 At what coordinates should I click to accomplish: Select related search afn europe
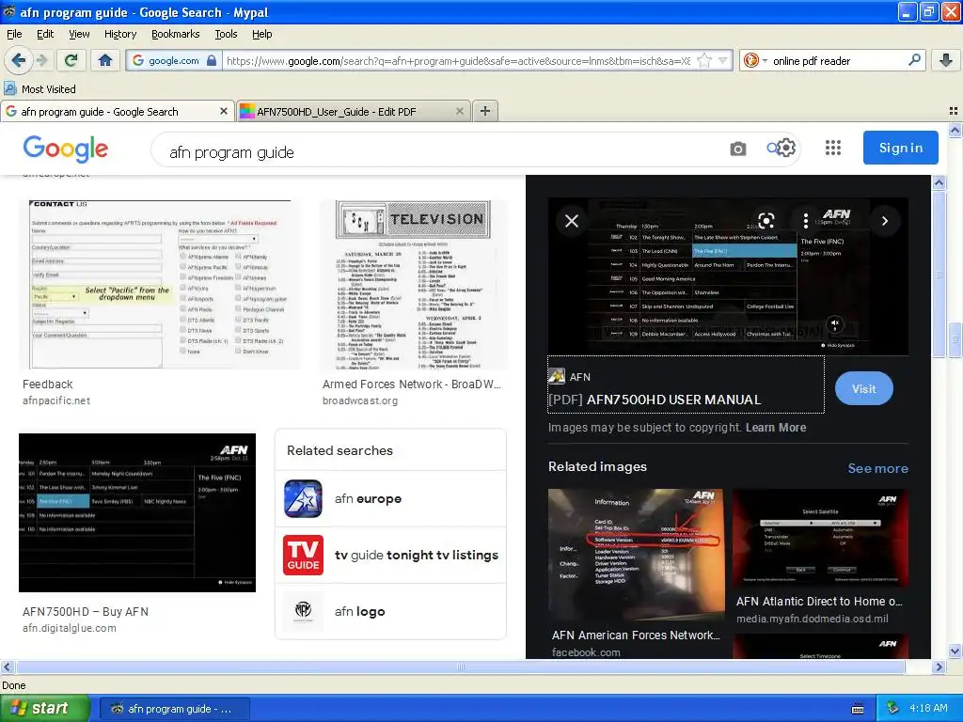pyautogui.click(x=390, y=498)
